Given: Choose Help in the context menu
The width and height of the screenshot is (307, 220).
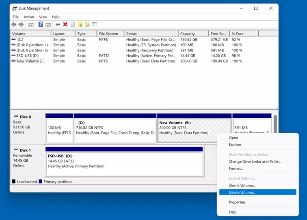Looking at the screenshot, I should tap(257, 212).
